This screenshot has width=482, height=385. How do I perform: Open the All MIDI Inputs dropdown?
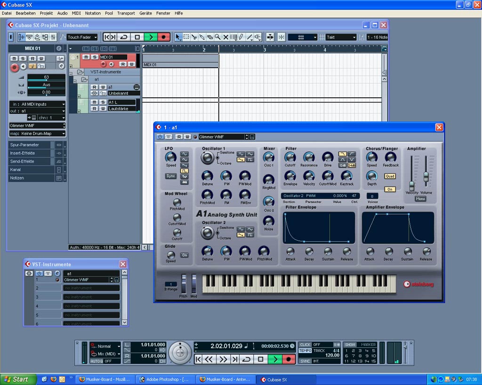click(37, 104)
